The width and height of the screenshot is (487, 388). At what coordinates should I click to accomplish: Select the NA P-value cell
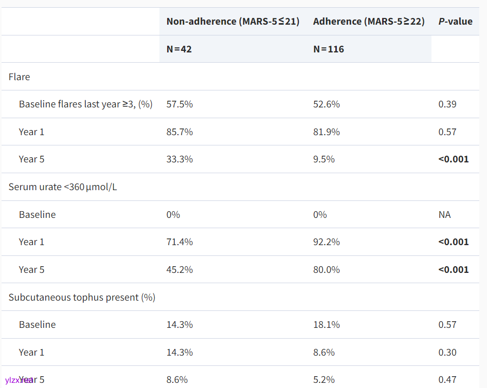click(444, 215)
